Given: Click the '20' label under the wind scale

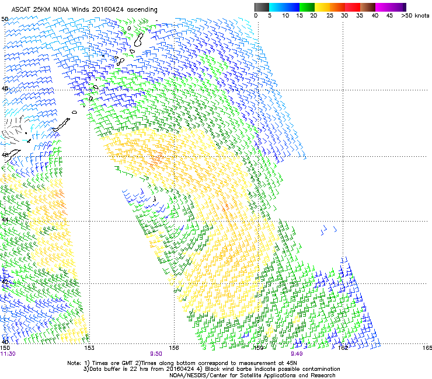Looking at the screenshot, I should click(x=313, y=16).
